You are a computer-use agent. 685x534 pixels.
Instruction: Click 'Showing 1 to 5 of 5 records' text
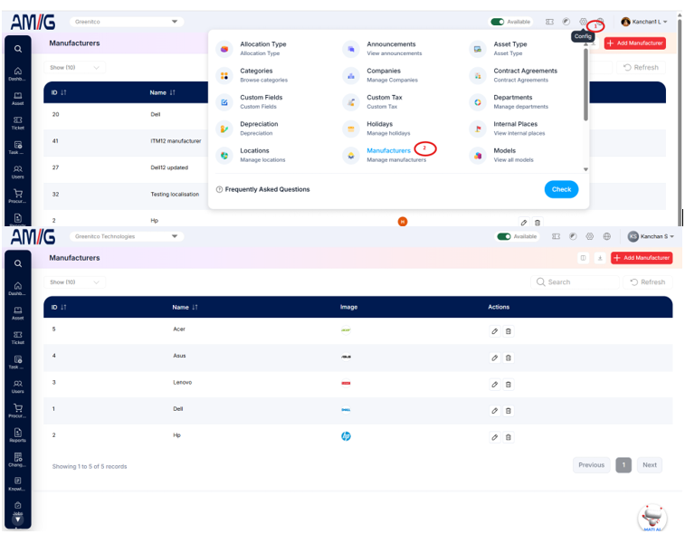[90, 467]
